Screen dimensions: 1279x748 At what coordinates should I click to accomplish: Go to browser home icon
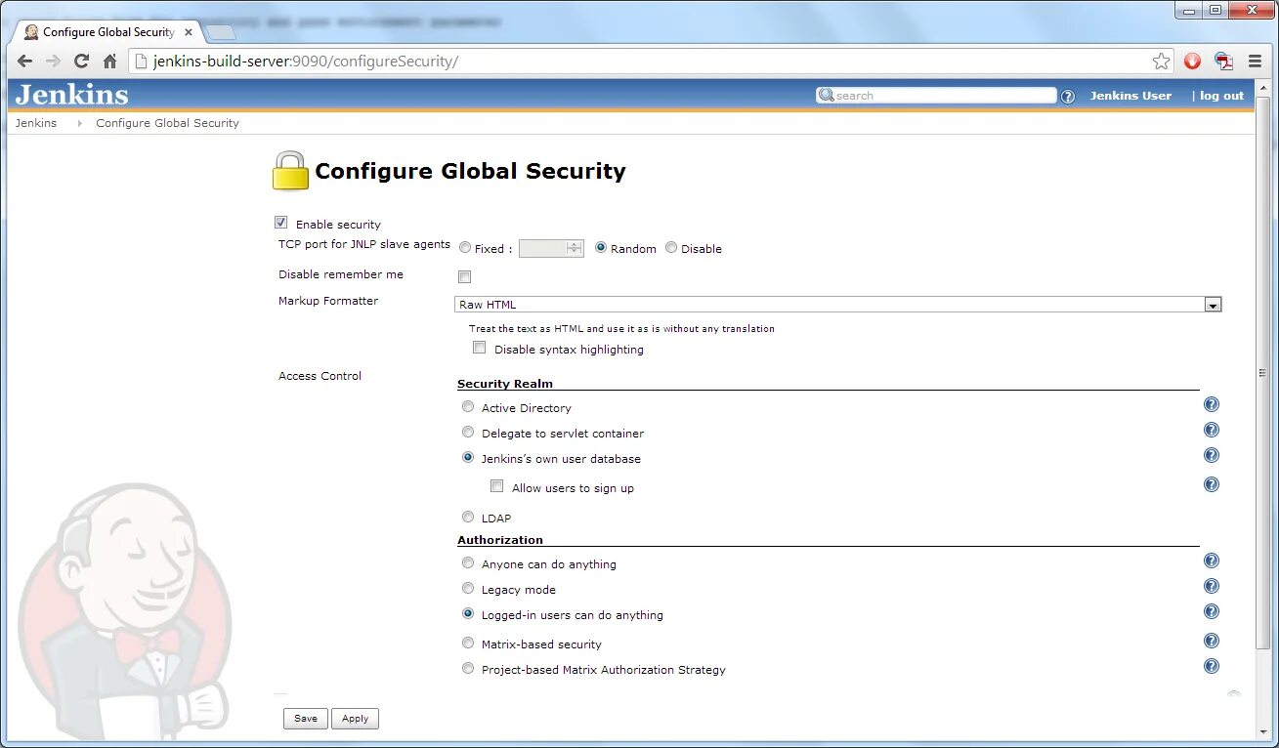tap(109, 62)
